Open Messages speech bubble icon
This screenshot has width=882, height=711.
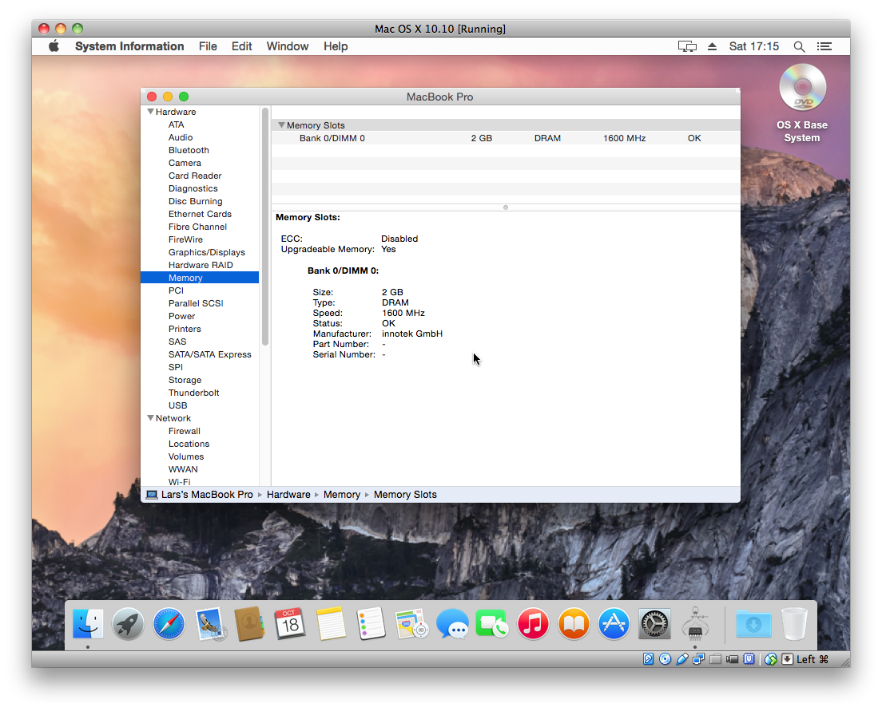click(x=452, y=624)
